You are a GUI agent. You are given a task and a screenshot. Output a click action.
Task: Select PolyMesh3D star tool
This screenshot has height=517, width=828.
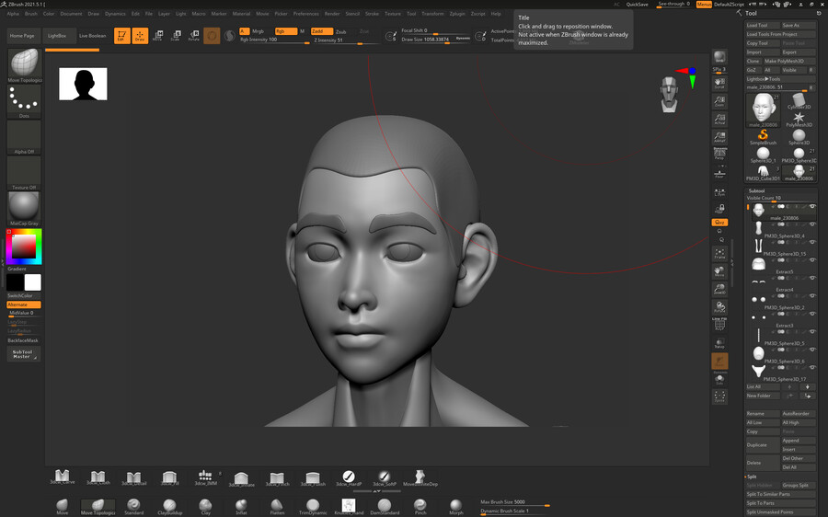799,120
